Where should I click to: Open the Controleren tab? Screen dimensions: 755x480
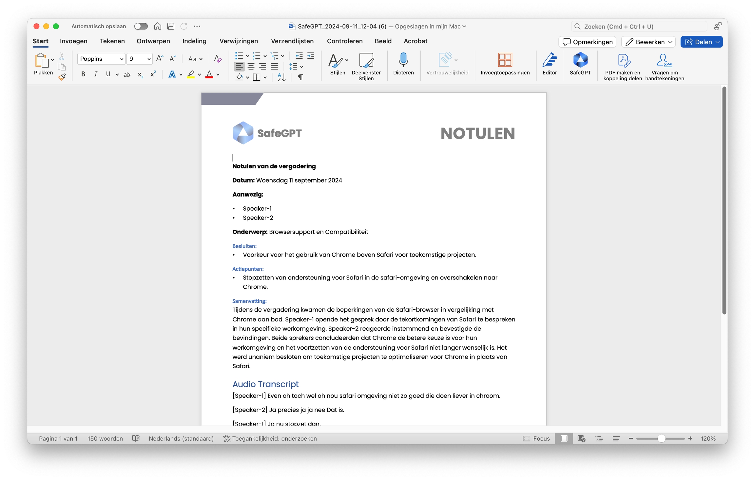click(344, 41)
